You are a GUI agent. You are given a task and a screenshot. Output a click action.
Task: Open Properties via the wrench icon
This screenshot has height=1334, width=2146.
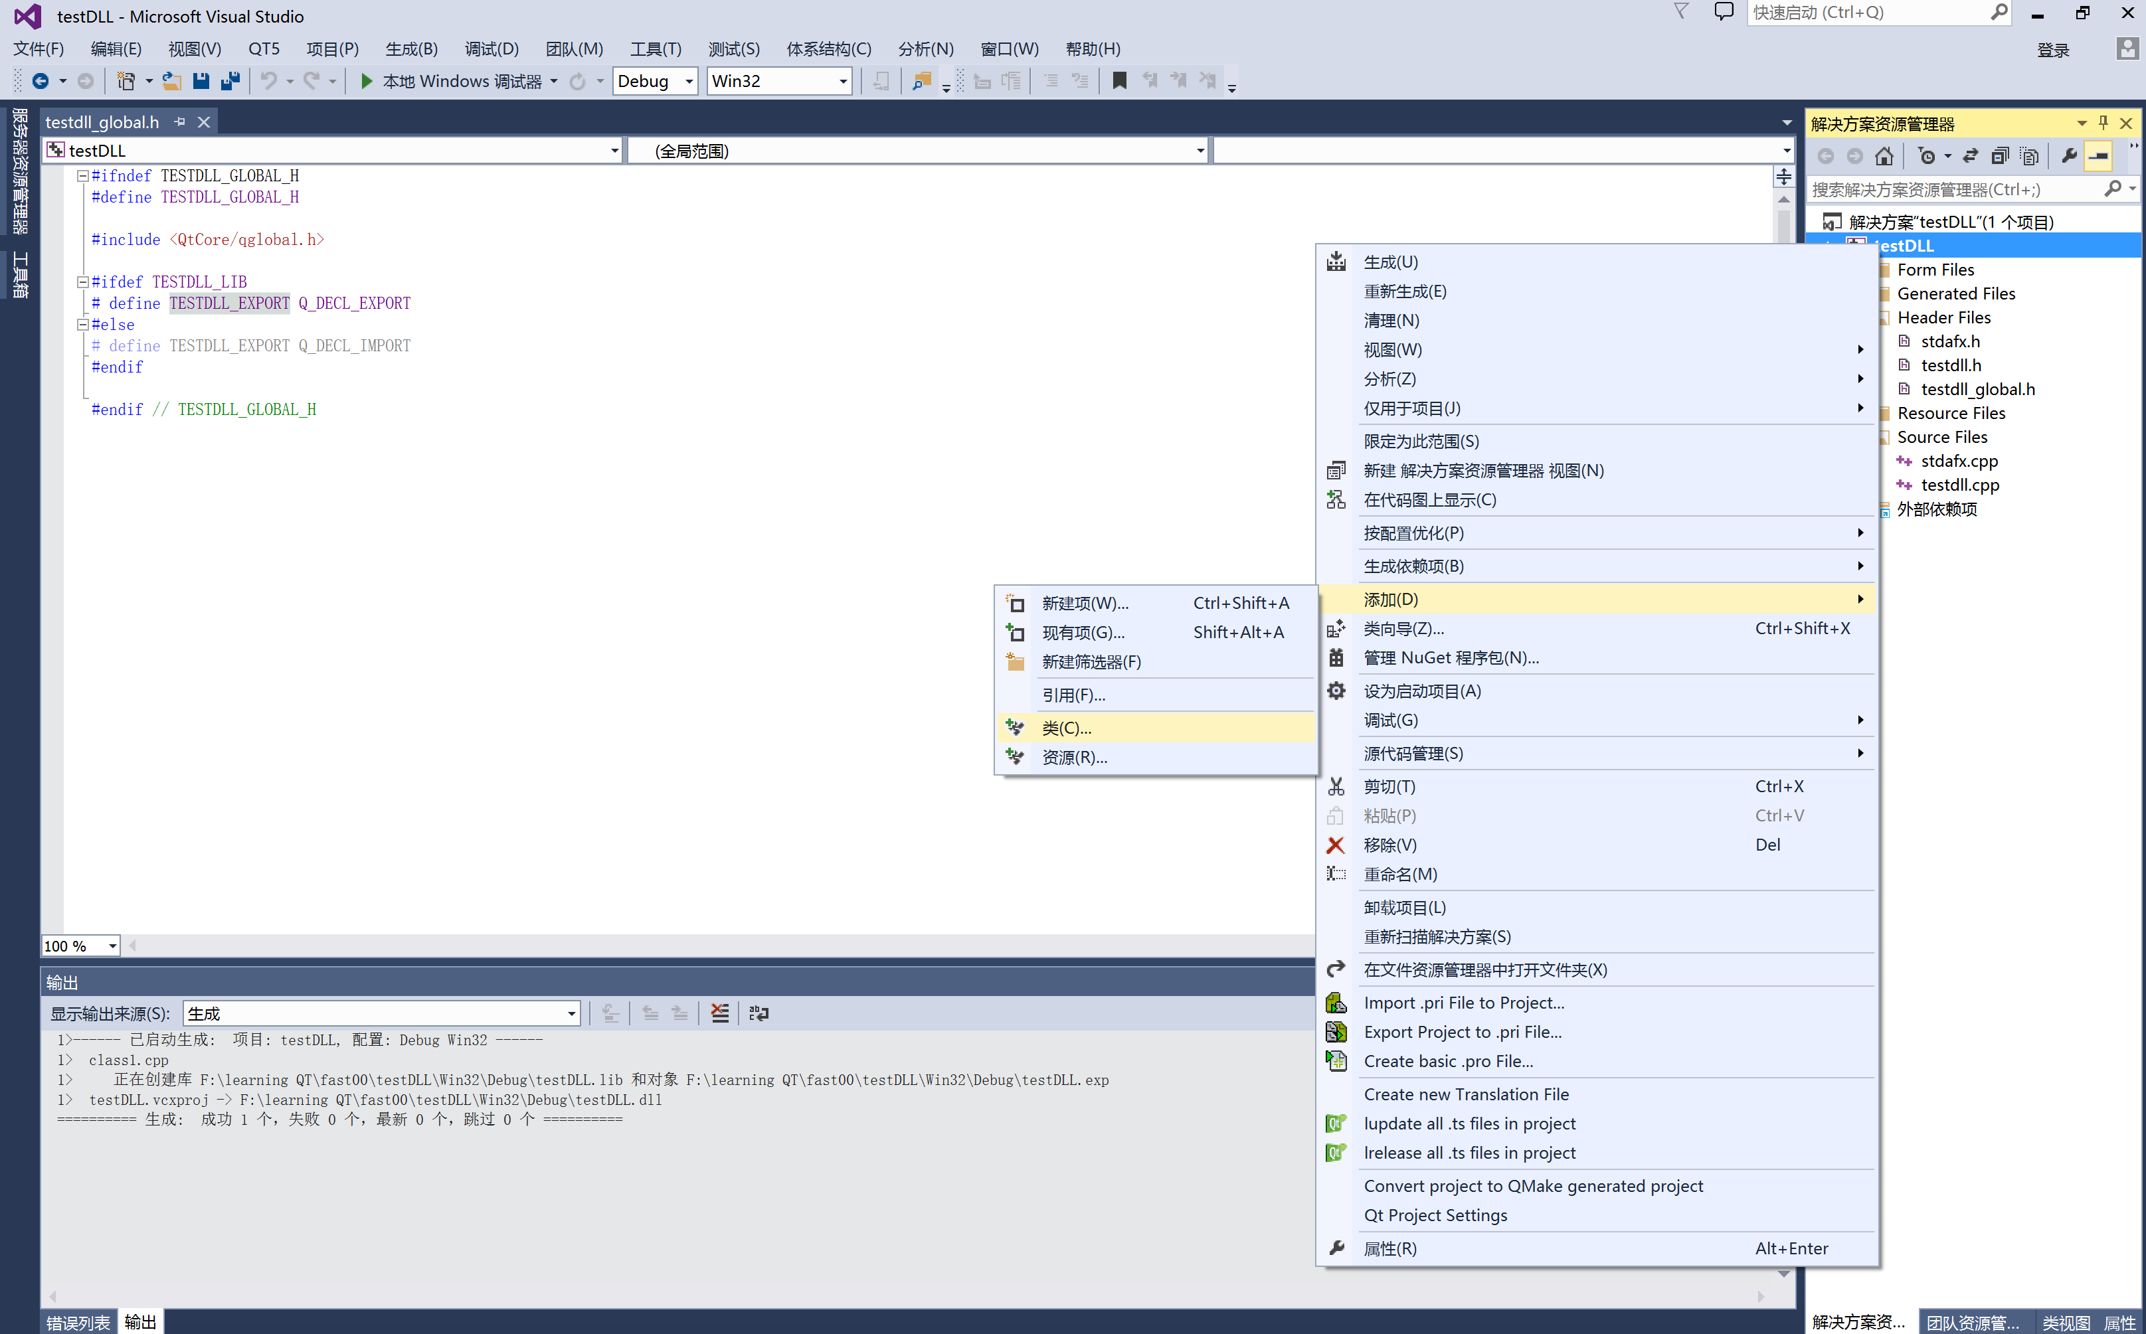click(2069, 155)
